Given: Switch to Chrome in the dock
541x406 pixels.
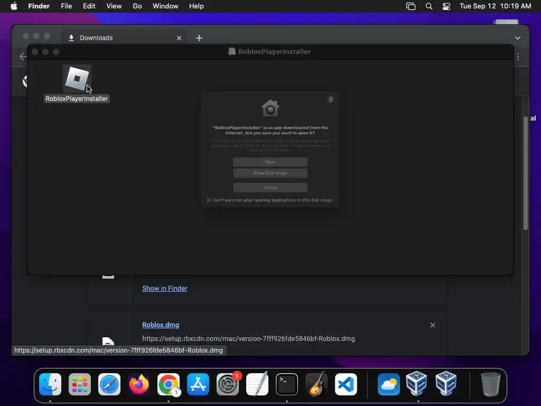Looking at the screenshot, I should click(169, 384).
